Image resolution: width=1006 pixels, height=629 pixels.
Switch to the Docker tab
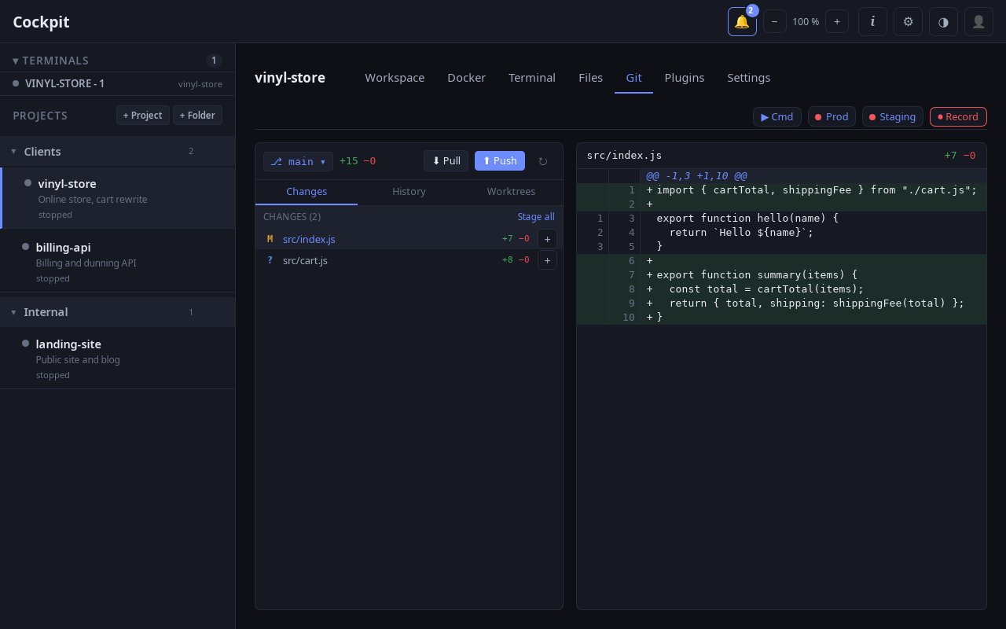[467, 78]
